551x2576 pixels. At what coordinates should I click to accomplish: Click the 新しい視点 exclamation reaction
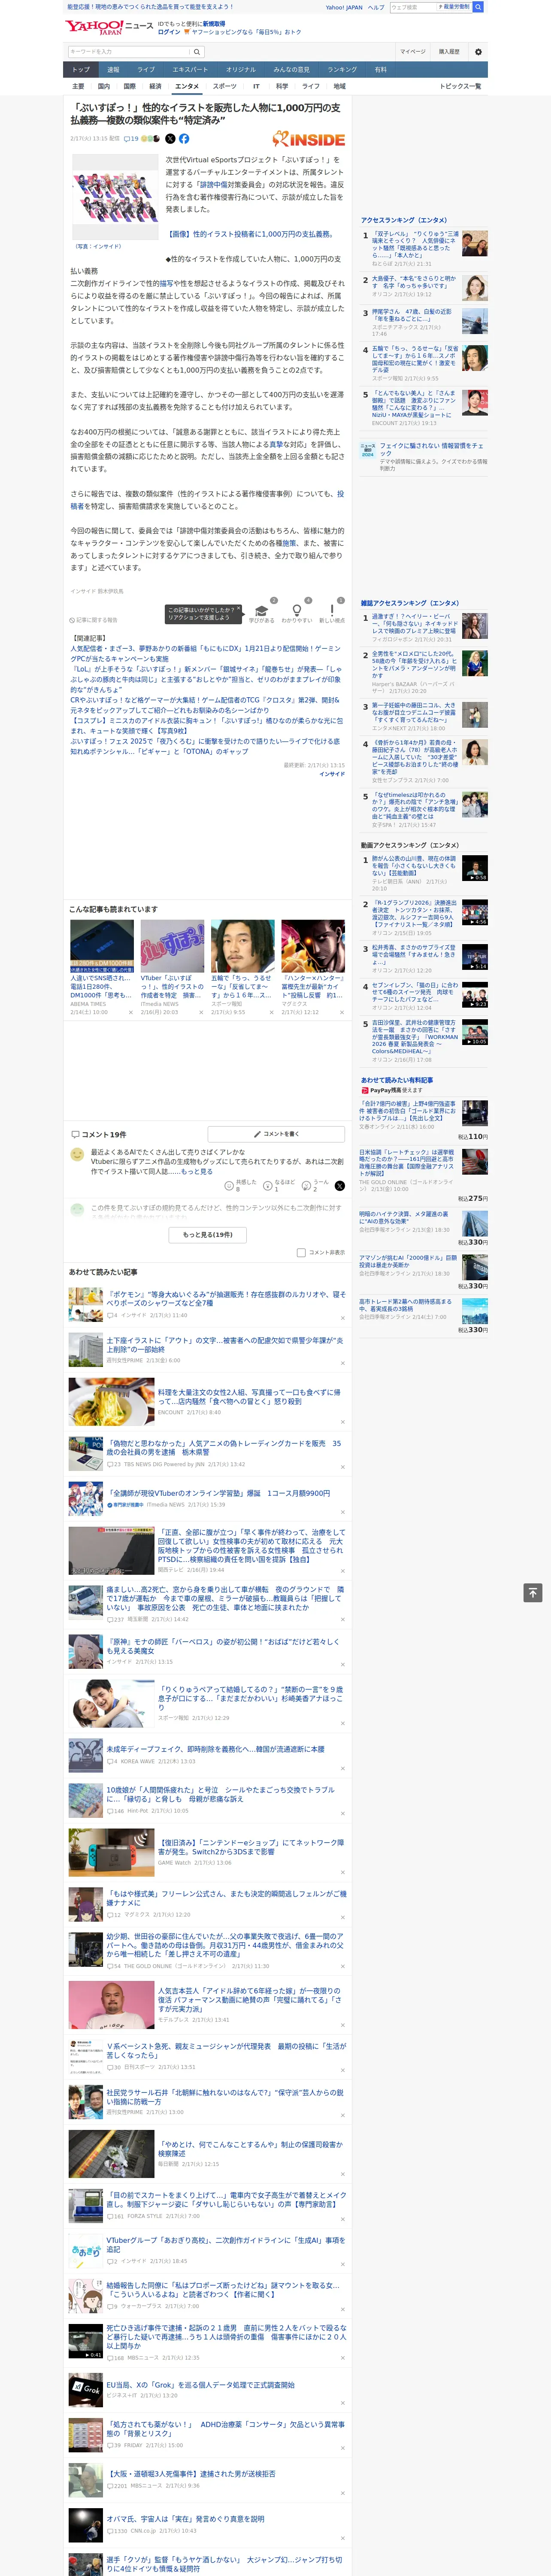point(332,612)
